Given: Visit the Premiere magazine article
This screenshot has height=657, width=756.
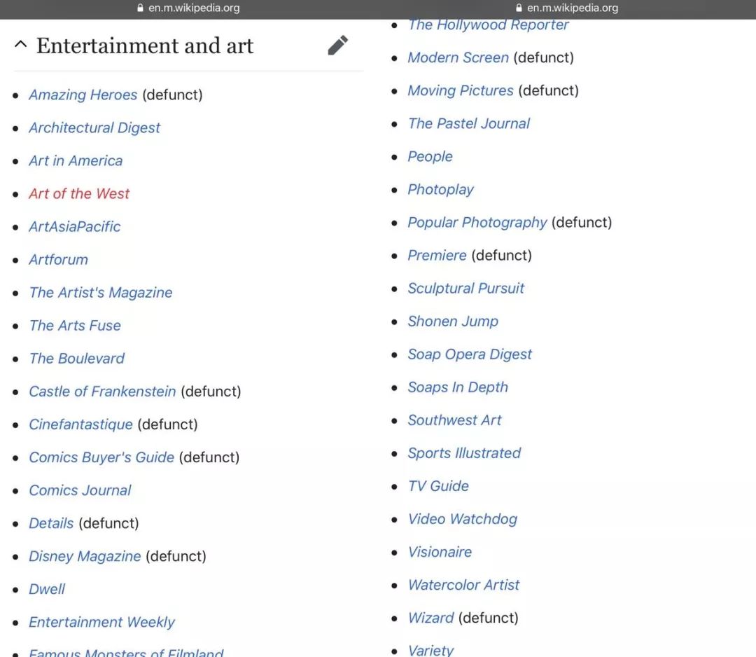Looking at the screenshot, I should click(x=437, y=255).
